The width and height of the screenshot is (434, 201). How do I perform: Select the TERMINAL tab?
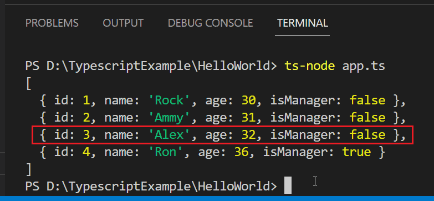click(303, 23)
